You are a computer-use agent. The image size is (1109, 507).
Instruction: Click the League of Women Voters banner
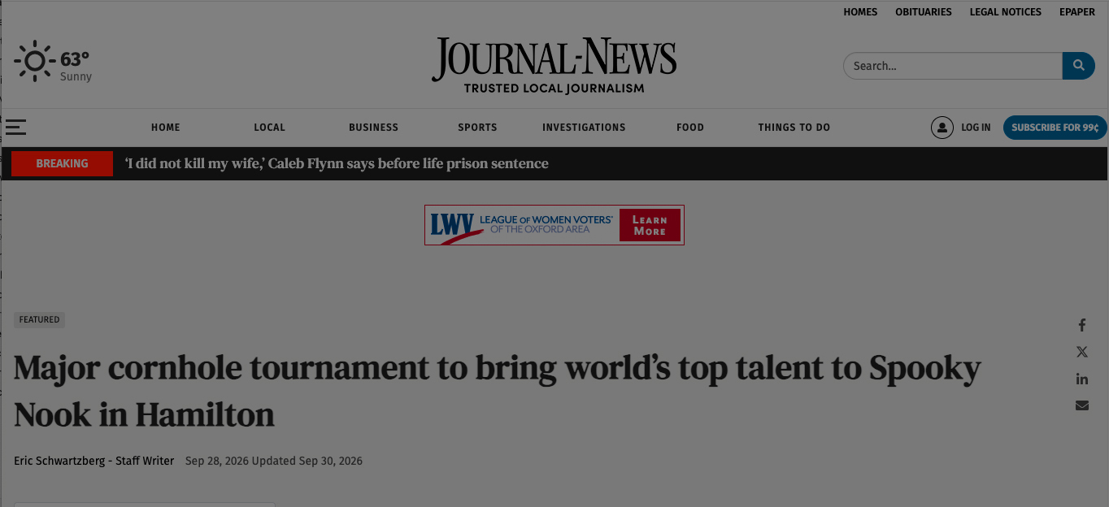click(554, 225)
